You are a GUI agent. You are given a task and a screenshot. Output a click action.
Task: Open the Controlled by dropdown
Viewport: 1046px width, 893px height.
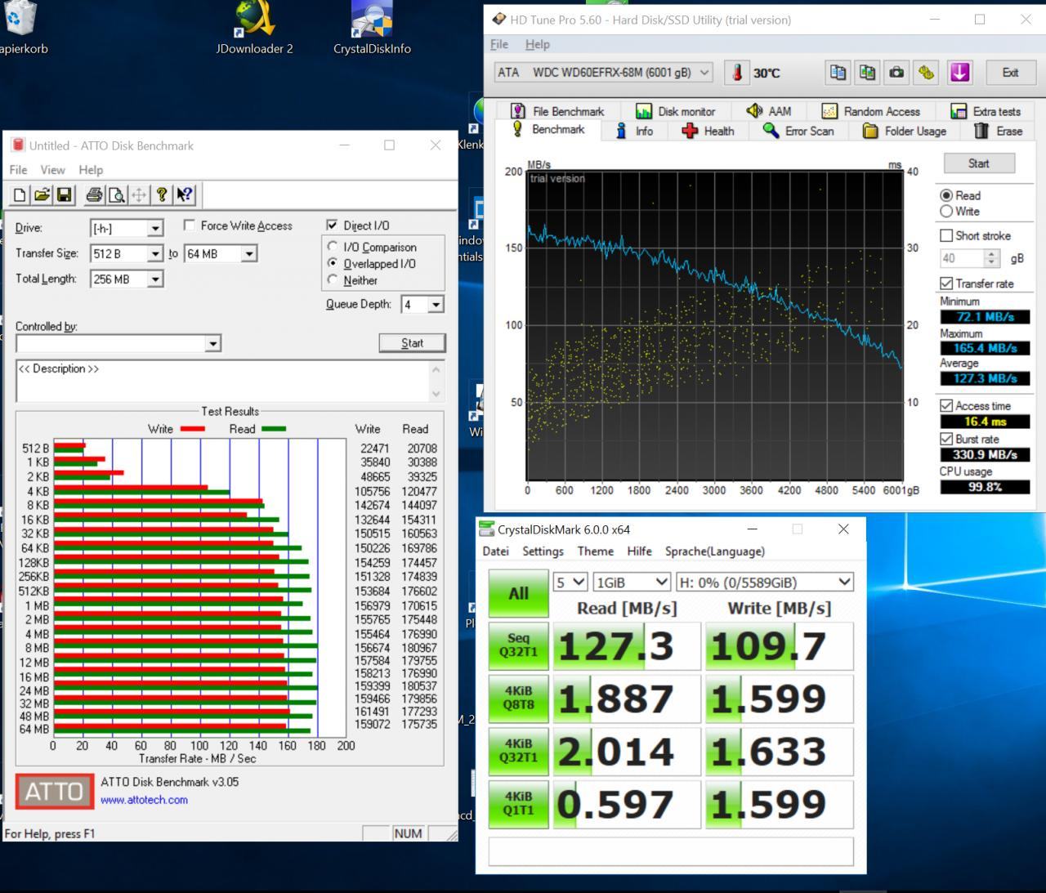(x=118, y=343)
